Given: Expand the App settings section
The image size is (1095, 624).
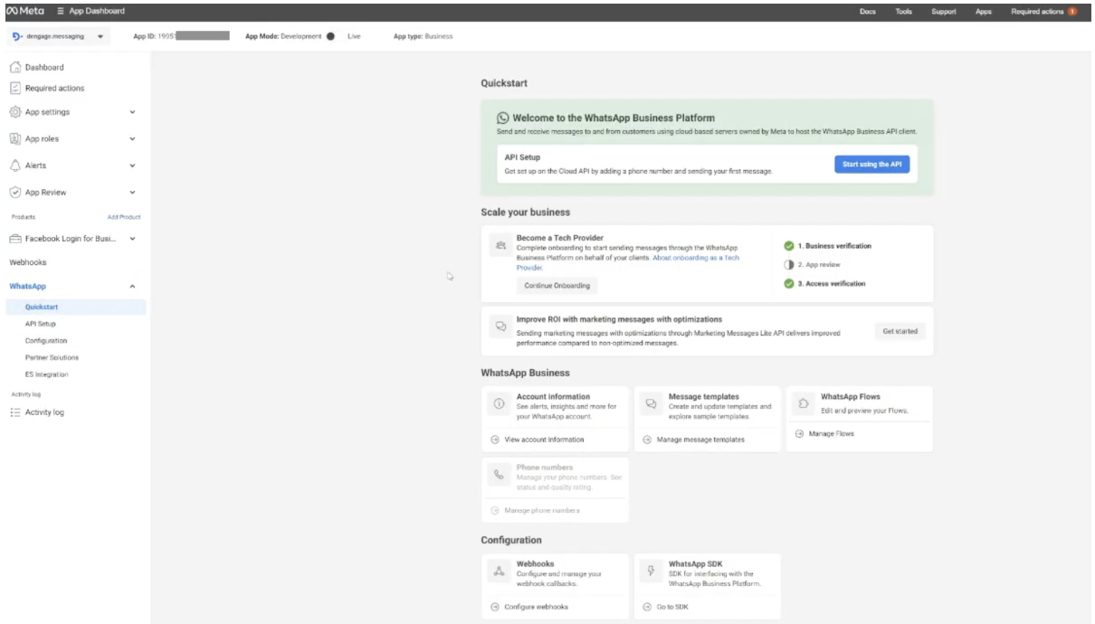Looking at the screenshot, I should (x=133, y=112).
